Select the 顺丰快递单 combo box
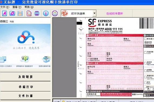The image size is (154, 102). coord(79,13)
